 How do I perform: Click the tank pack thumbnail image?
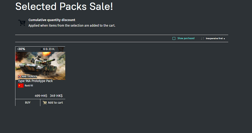tap(40, 66)
